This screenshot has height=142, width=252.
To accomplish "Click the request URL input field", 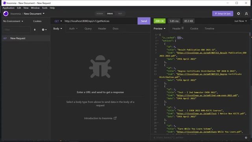I will coord(100,21).
